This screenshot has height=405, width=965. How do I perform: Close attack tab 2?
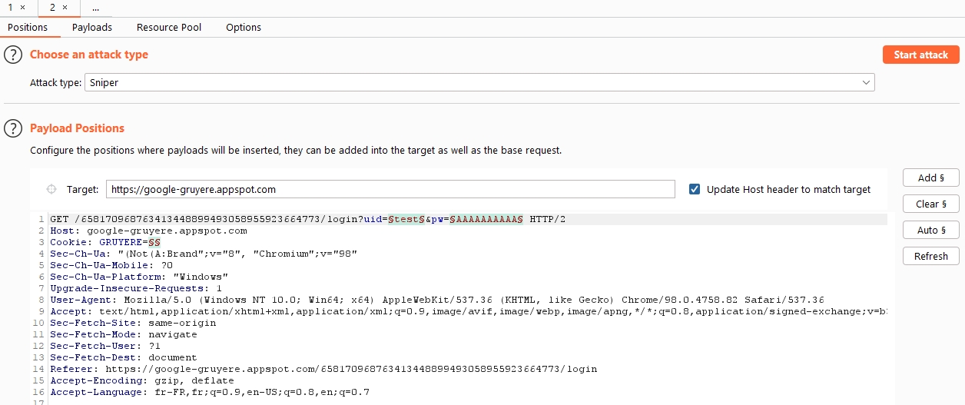pyautogui.click(x=65, y=8)
